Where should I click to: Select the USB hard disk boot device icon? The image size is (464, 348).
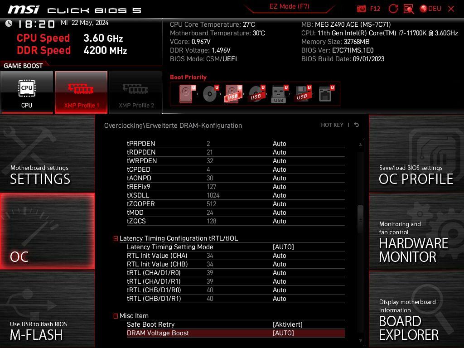pyautogui.click(x=233, y=94)
